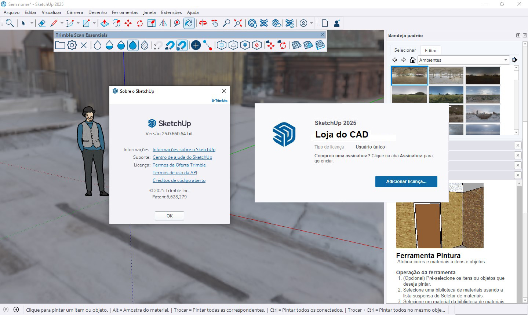
Task: Open the Ferramentas menu
Action: [125, 12]
